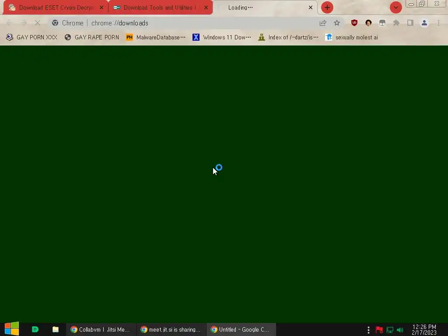This screenshot has width=448, height=336.
Task: Open the Windows Start menu
Action: tap(12, 329)
